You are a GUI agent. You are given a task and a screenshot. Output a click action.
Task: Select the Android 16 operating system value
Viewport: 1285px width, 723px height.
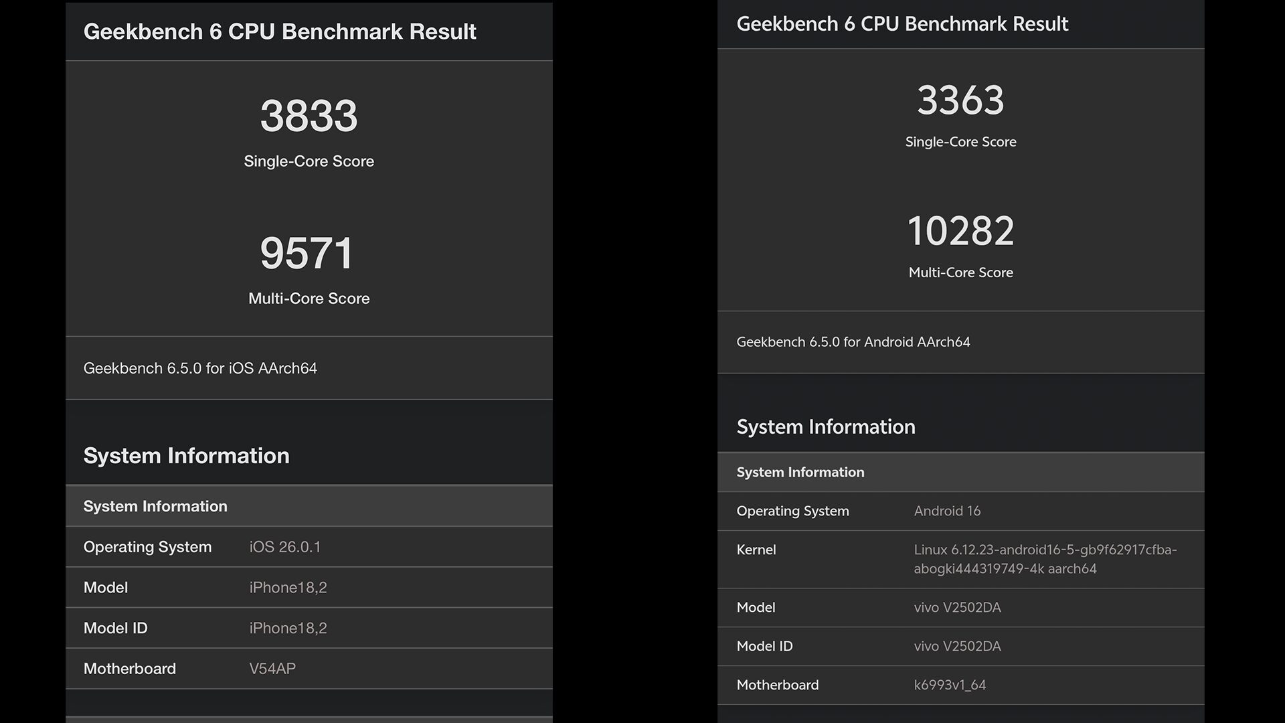pyautogui.click(x=947, y=511)
